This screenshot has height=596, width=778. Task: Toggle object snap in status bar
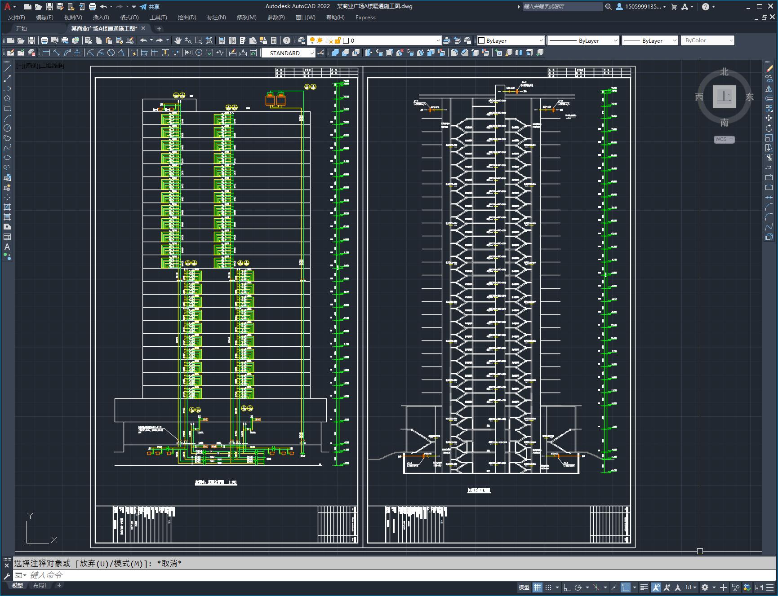coord(626,587)
